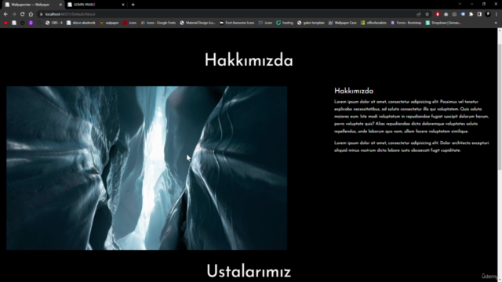This screenshot has height=282, width=502.
Task: Close the ADMIN PANELİ tab
Action: click(123, 5)
